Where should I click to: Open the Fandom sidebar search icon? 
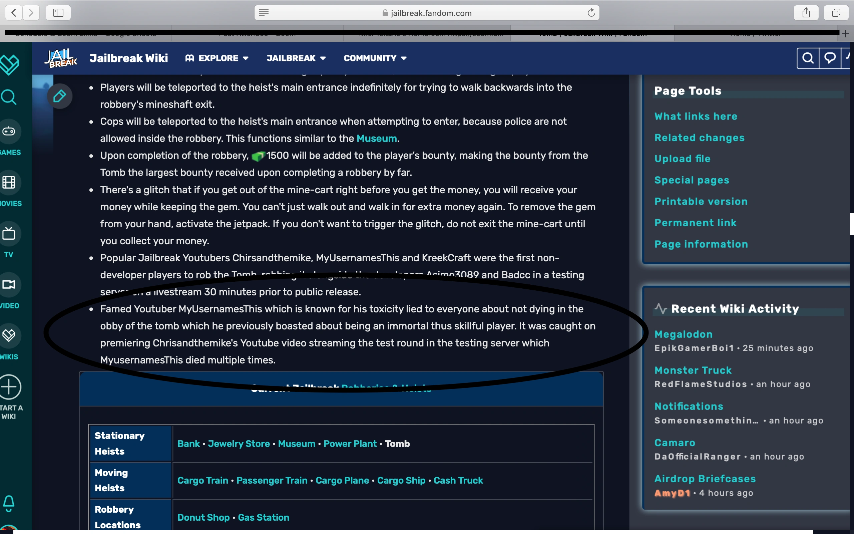coord(9,97)
